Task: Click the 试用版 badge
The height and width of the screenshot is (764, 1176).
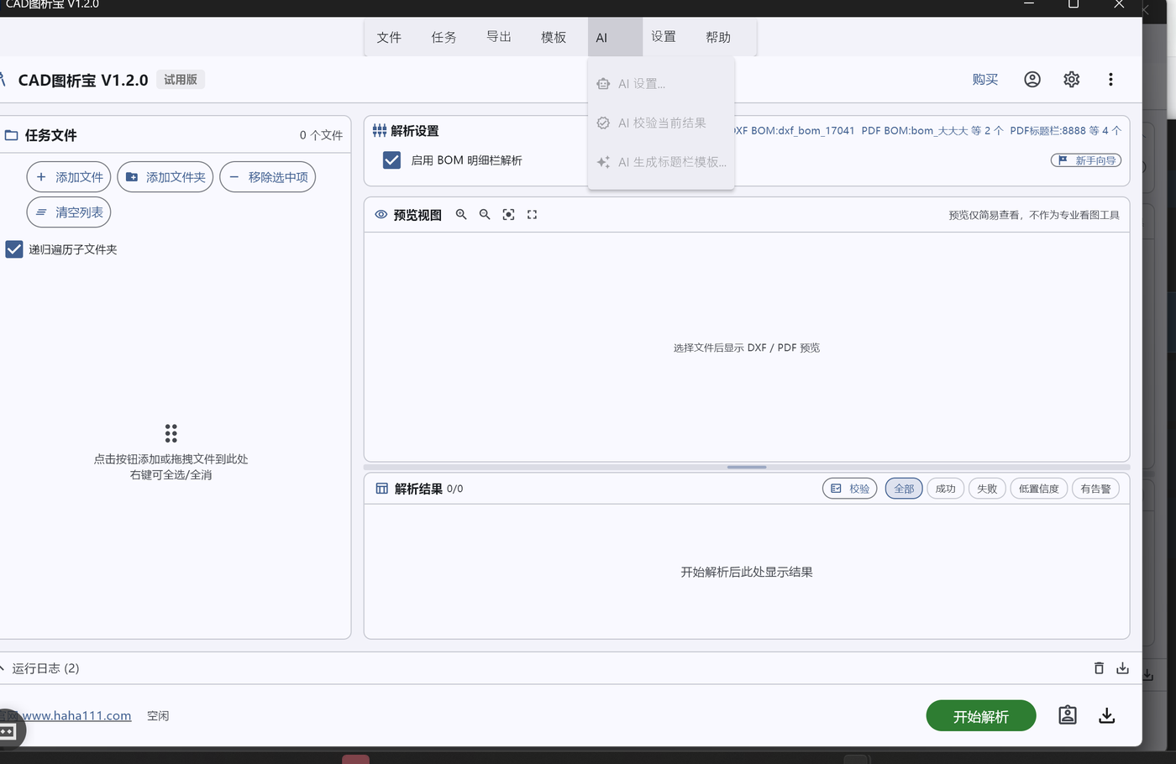Action: [x=181, y=79]
